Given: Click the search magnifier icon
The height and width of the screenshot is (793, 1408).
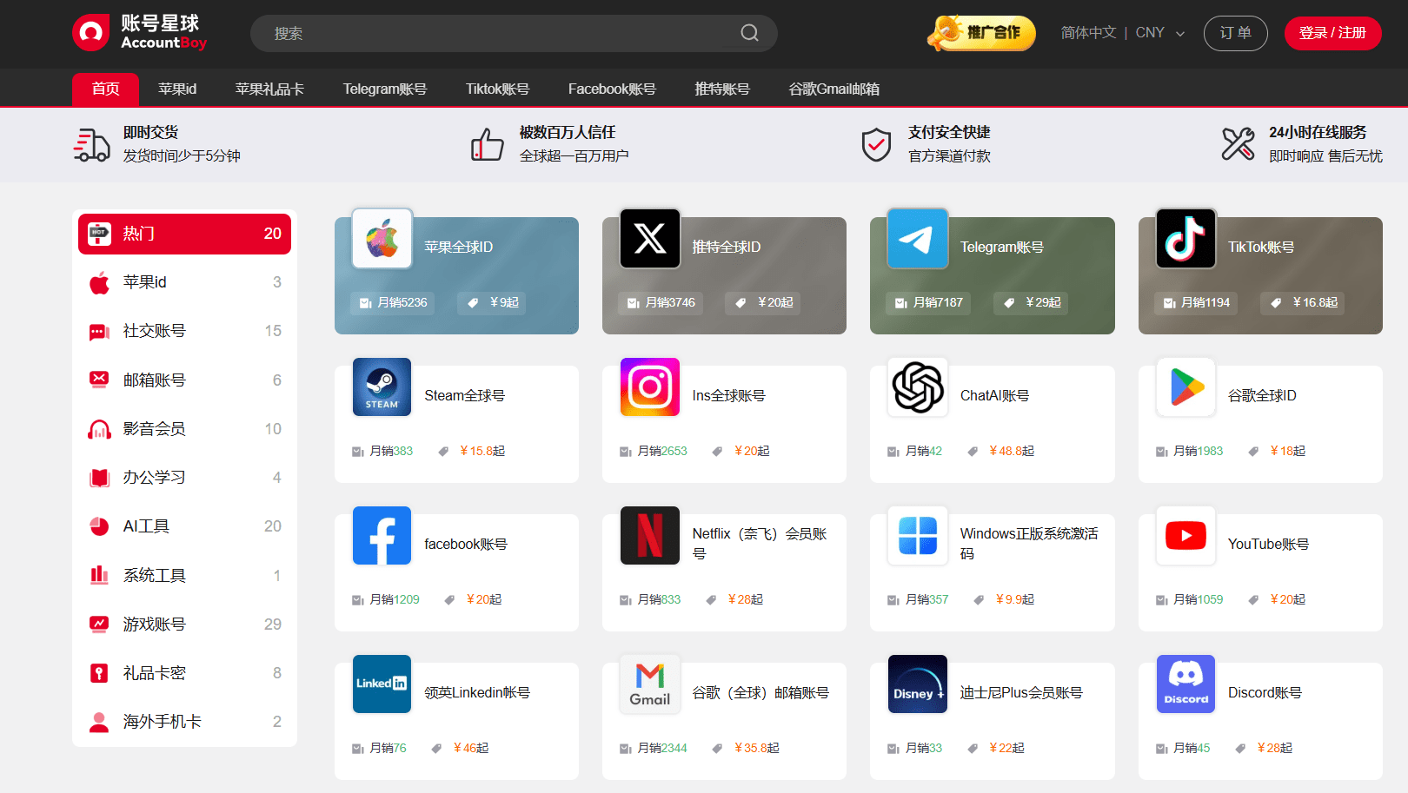Looking at the screenshot, I should (749, 33).
